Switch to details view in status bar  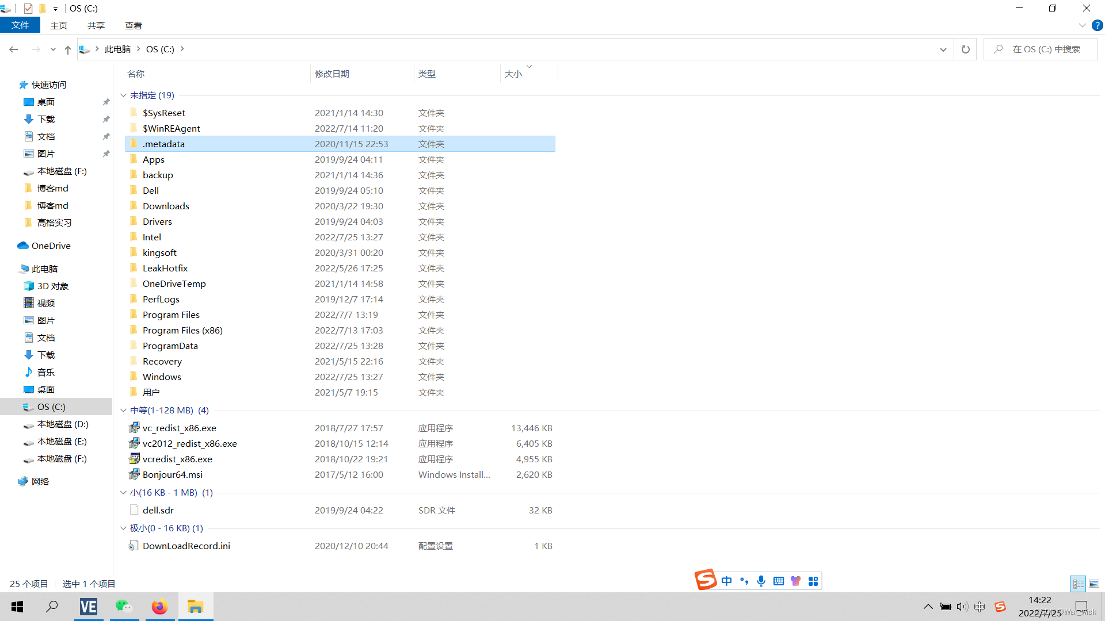tap(1078, 583)
